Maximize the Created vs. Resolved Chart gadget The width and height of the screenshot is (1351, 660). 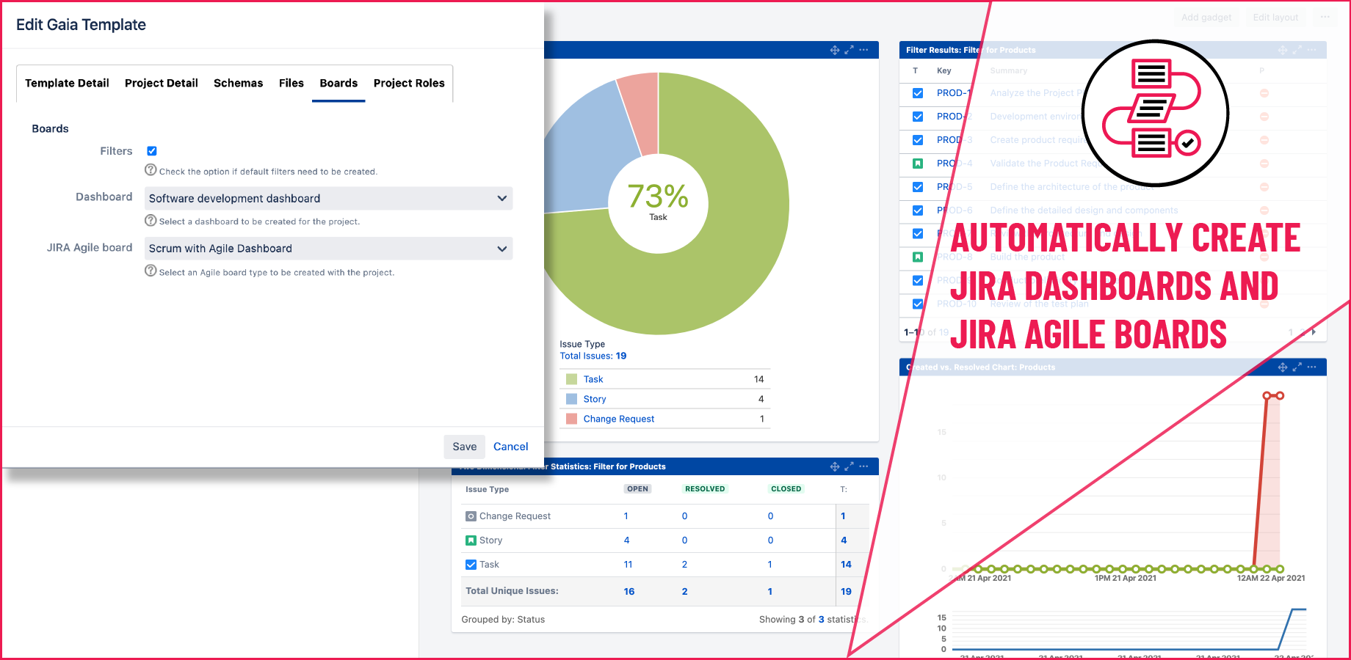1297,367
